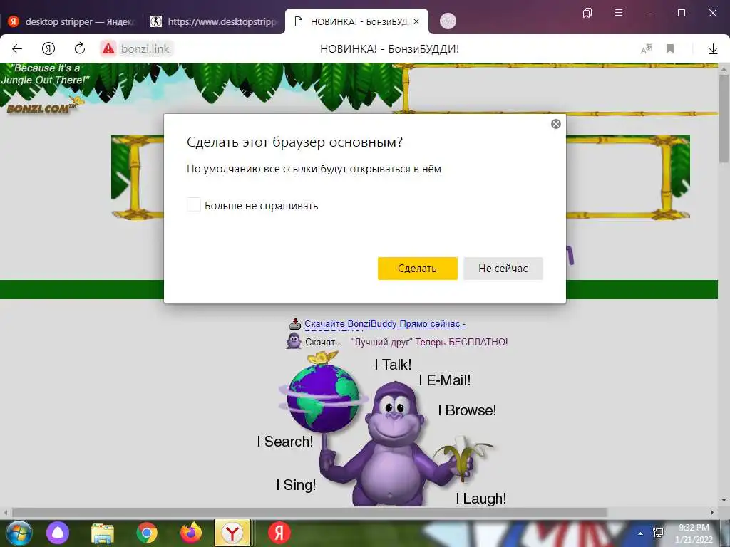This screenshot has height=547, width=730.
Task: Click the bonzi.link address field
Action: coord(145,48)
